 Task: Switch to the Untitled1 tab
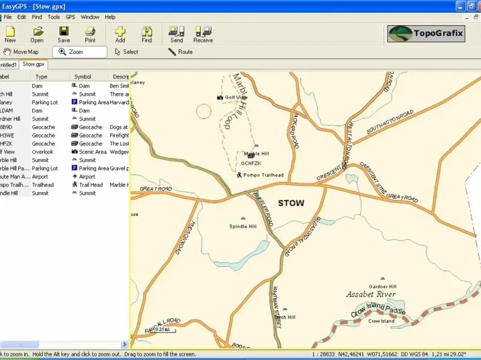[8, 65]
